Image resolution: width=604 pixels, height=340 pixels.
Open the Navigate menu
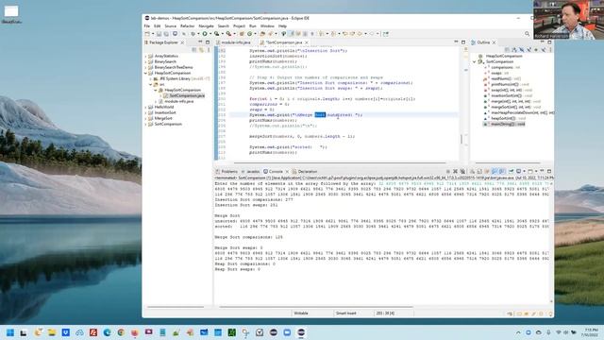point(206,25)
